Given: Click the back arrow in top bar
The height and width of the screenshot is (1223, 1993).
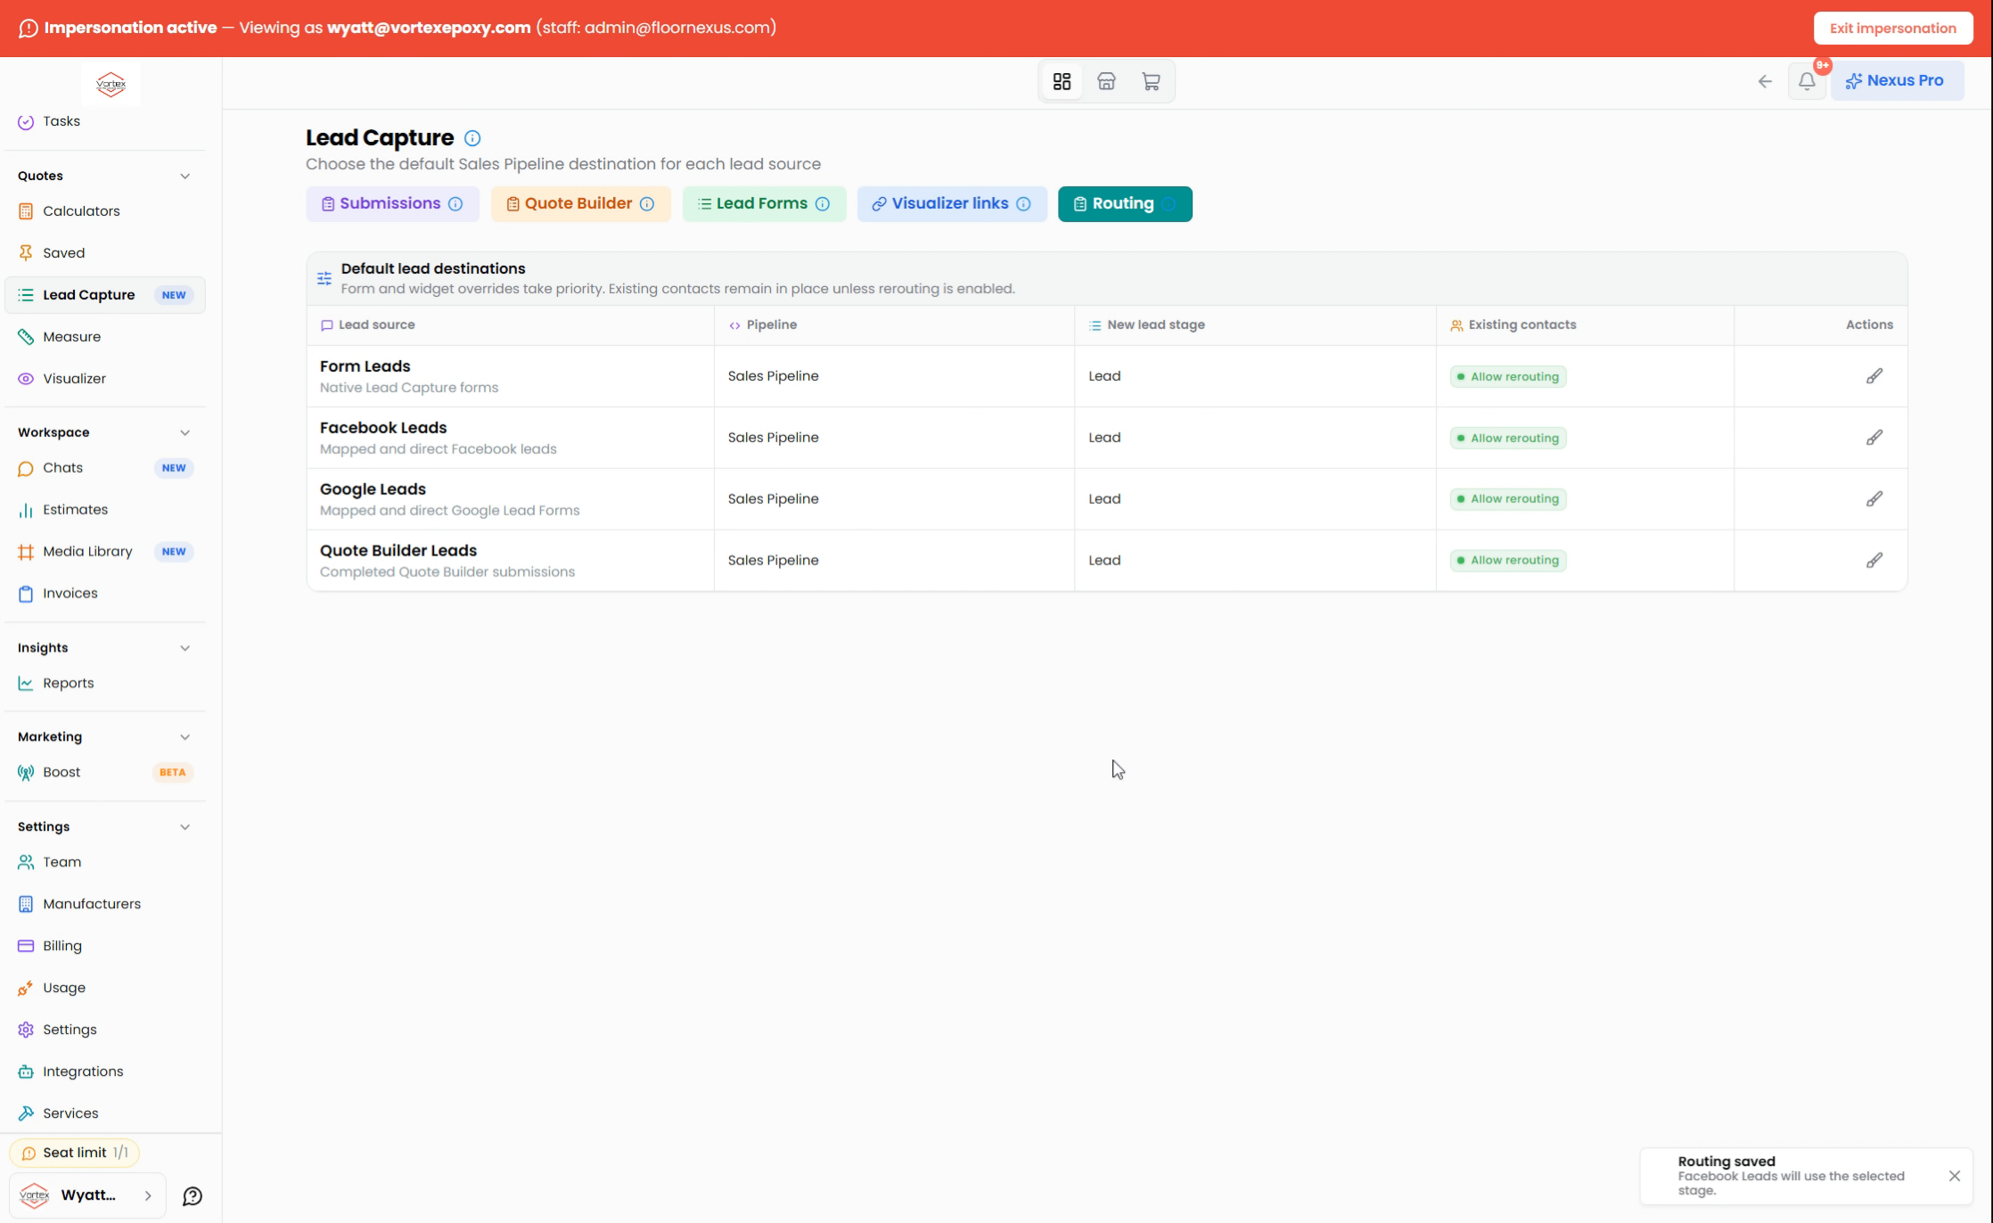Looking at the screenshot, I should point(1765,81).
